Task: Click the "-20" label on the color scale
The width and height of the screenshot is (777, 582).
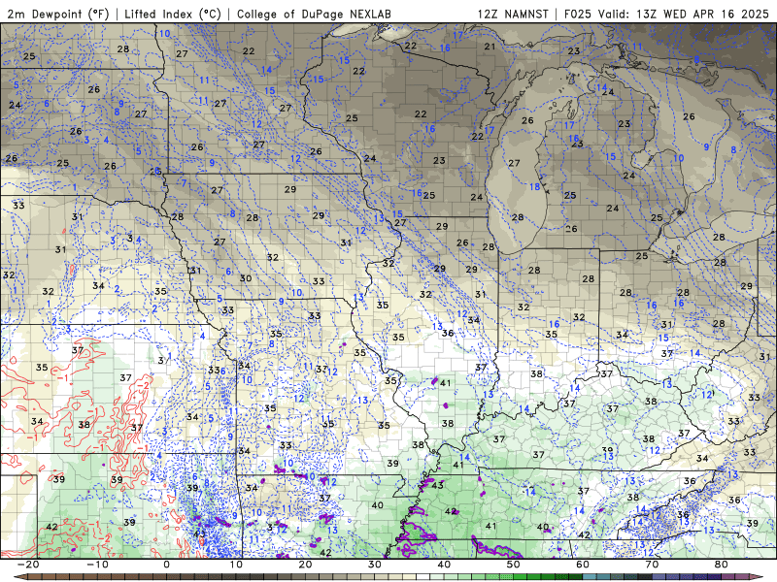Action: 28,565
